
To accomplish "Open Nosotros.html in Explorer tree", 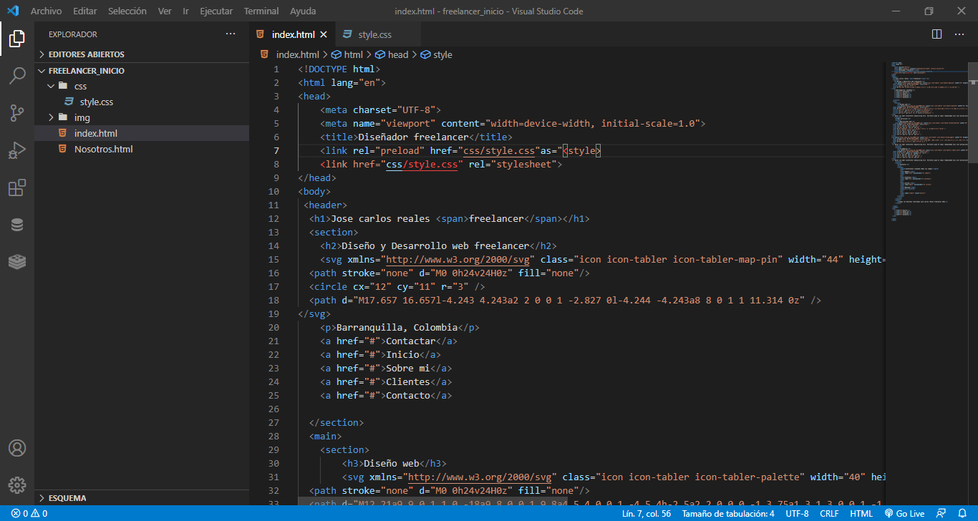I will [142, 149].
